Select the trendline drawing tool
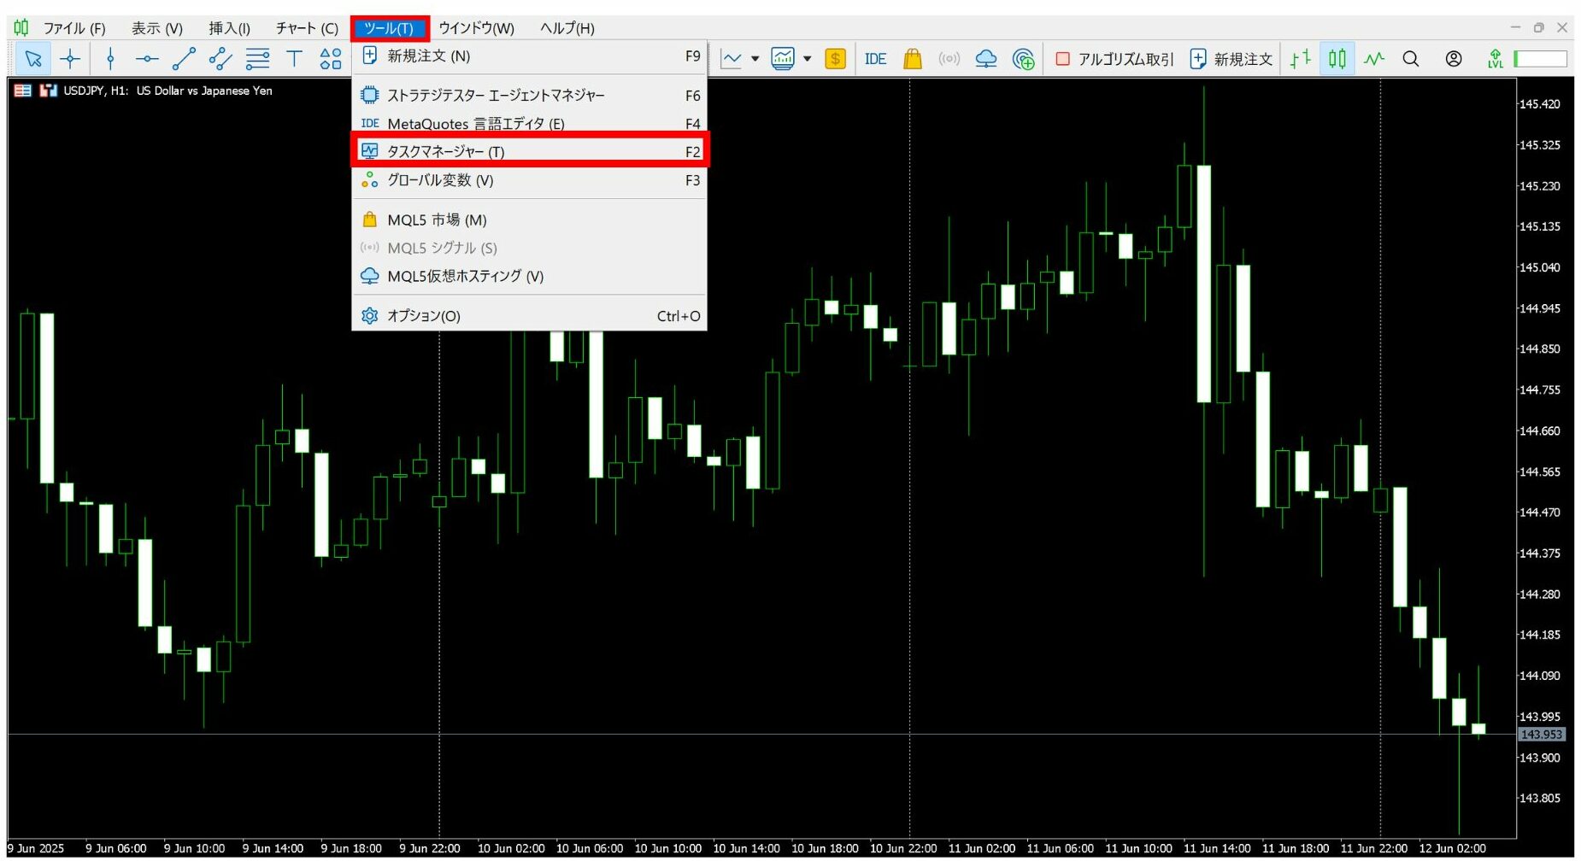The height and width of the screenshot is (861, 1581). click(x=184, y=59)
